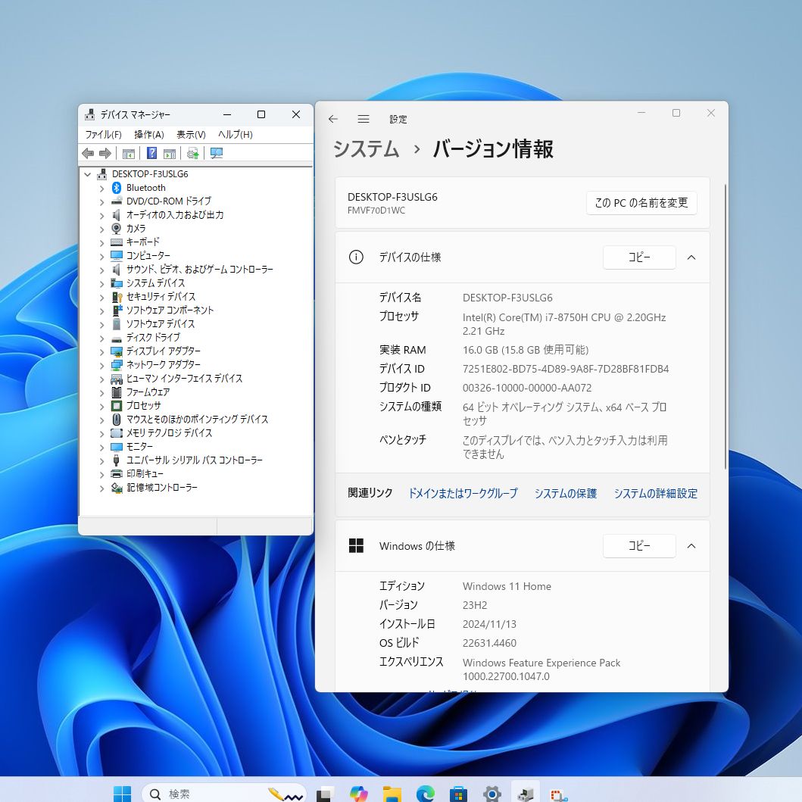Screen dimensions: 802x802
Task: Click コピー button for デバイスの仕様
Action: (x=639, y=257)
